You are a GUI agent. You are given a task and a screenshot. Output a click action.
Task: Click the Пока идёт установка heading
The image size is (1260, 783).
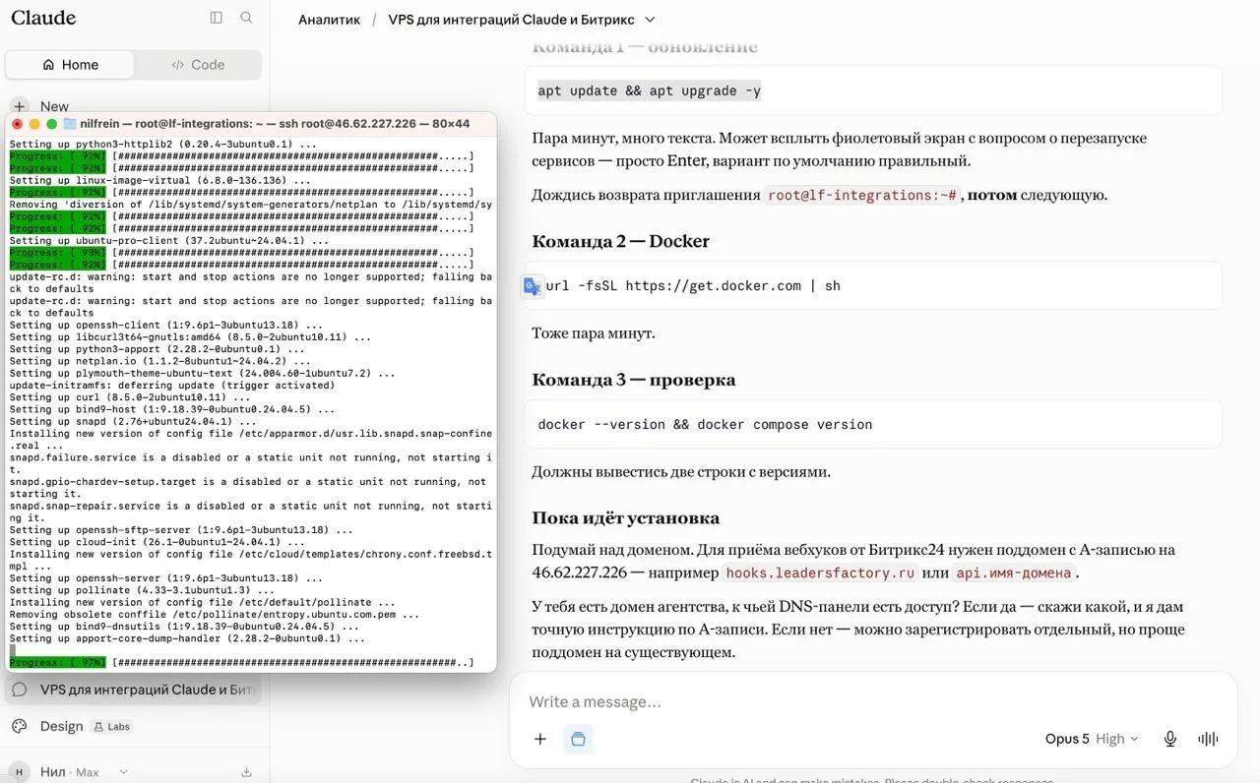pyautogui.click(x=625, y=518)
